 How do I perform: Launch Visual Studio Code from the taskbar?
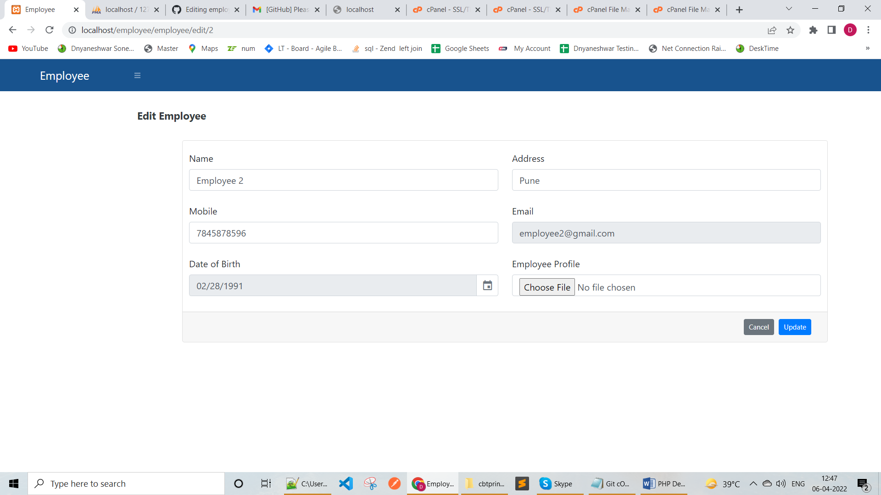[x=346, y=483]
